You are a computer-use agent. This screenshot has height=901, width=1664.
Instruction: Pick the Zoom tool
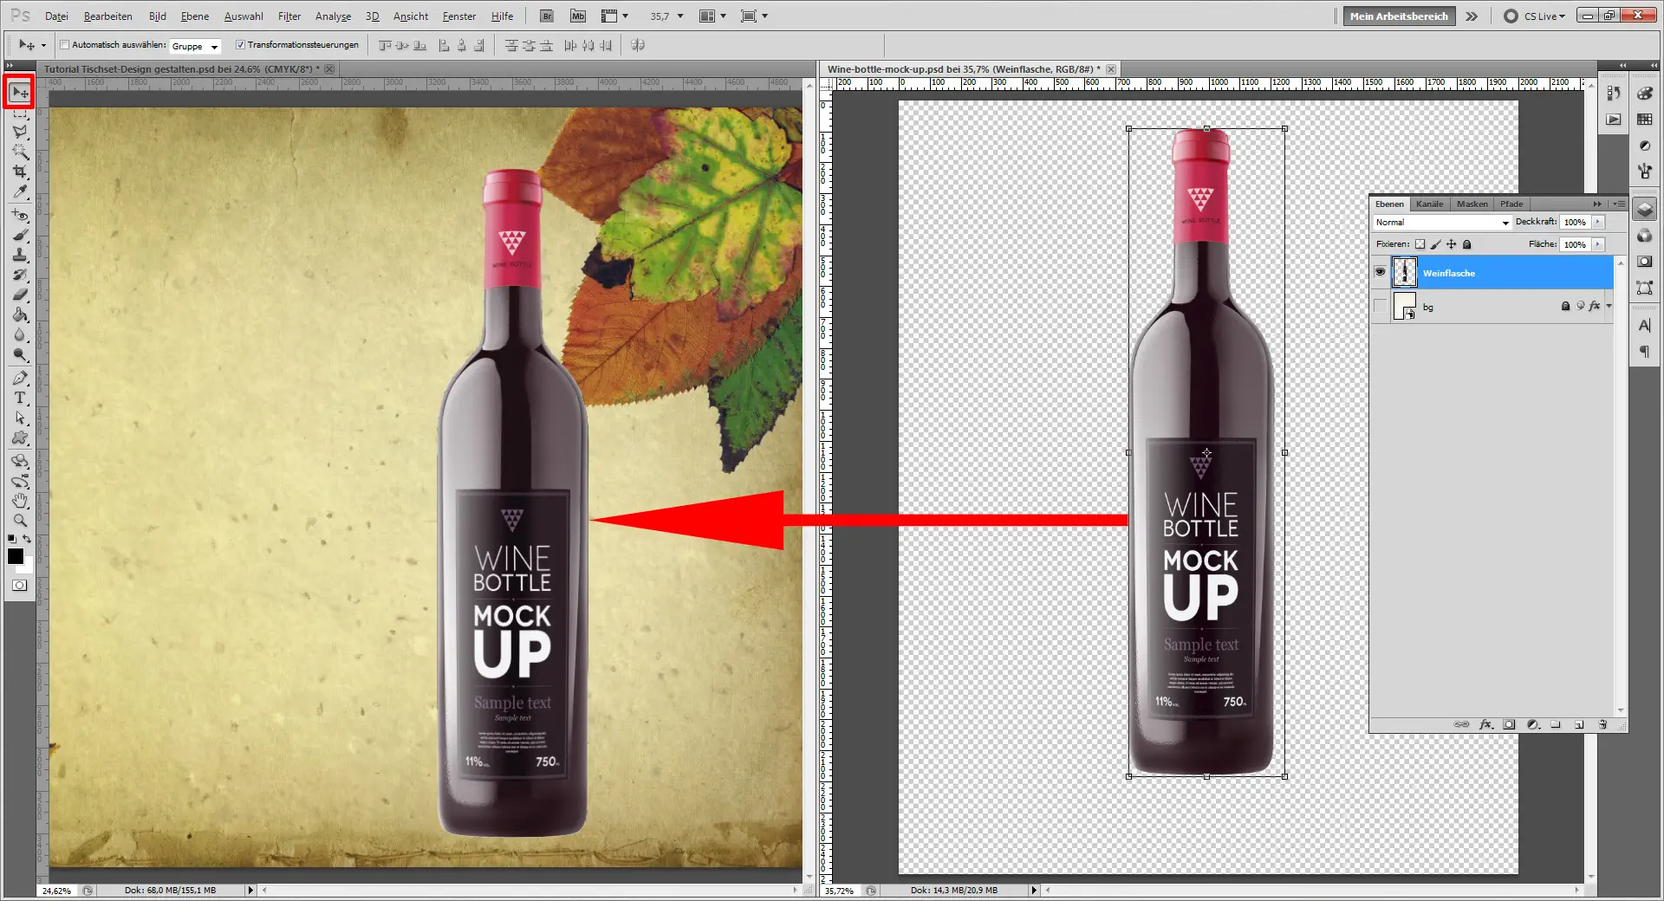click(19, 520)
